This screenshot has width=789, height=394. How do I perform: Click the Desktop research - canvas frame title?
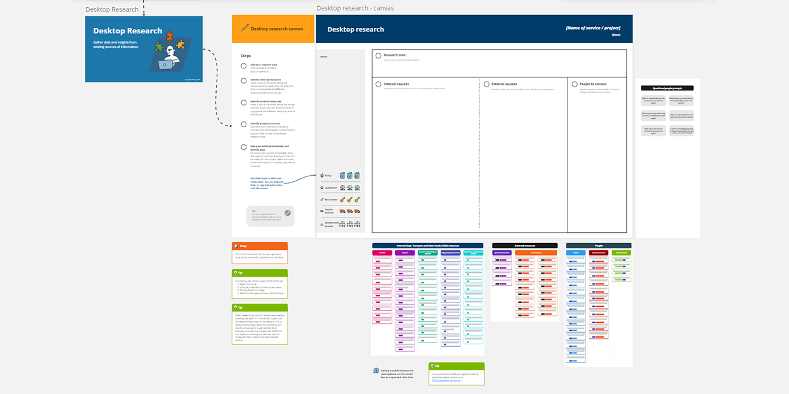point(354,8)
